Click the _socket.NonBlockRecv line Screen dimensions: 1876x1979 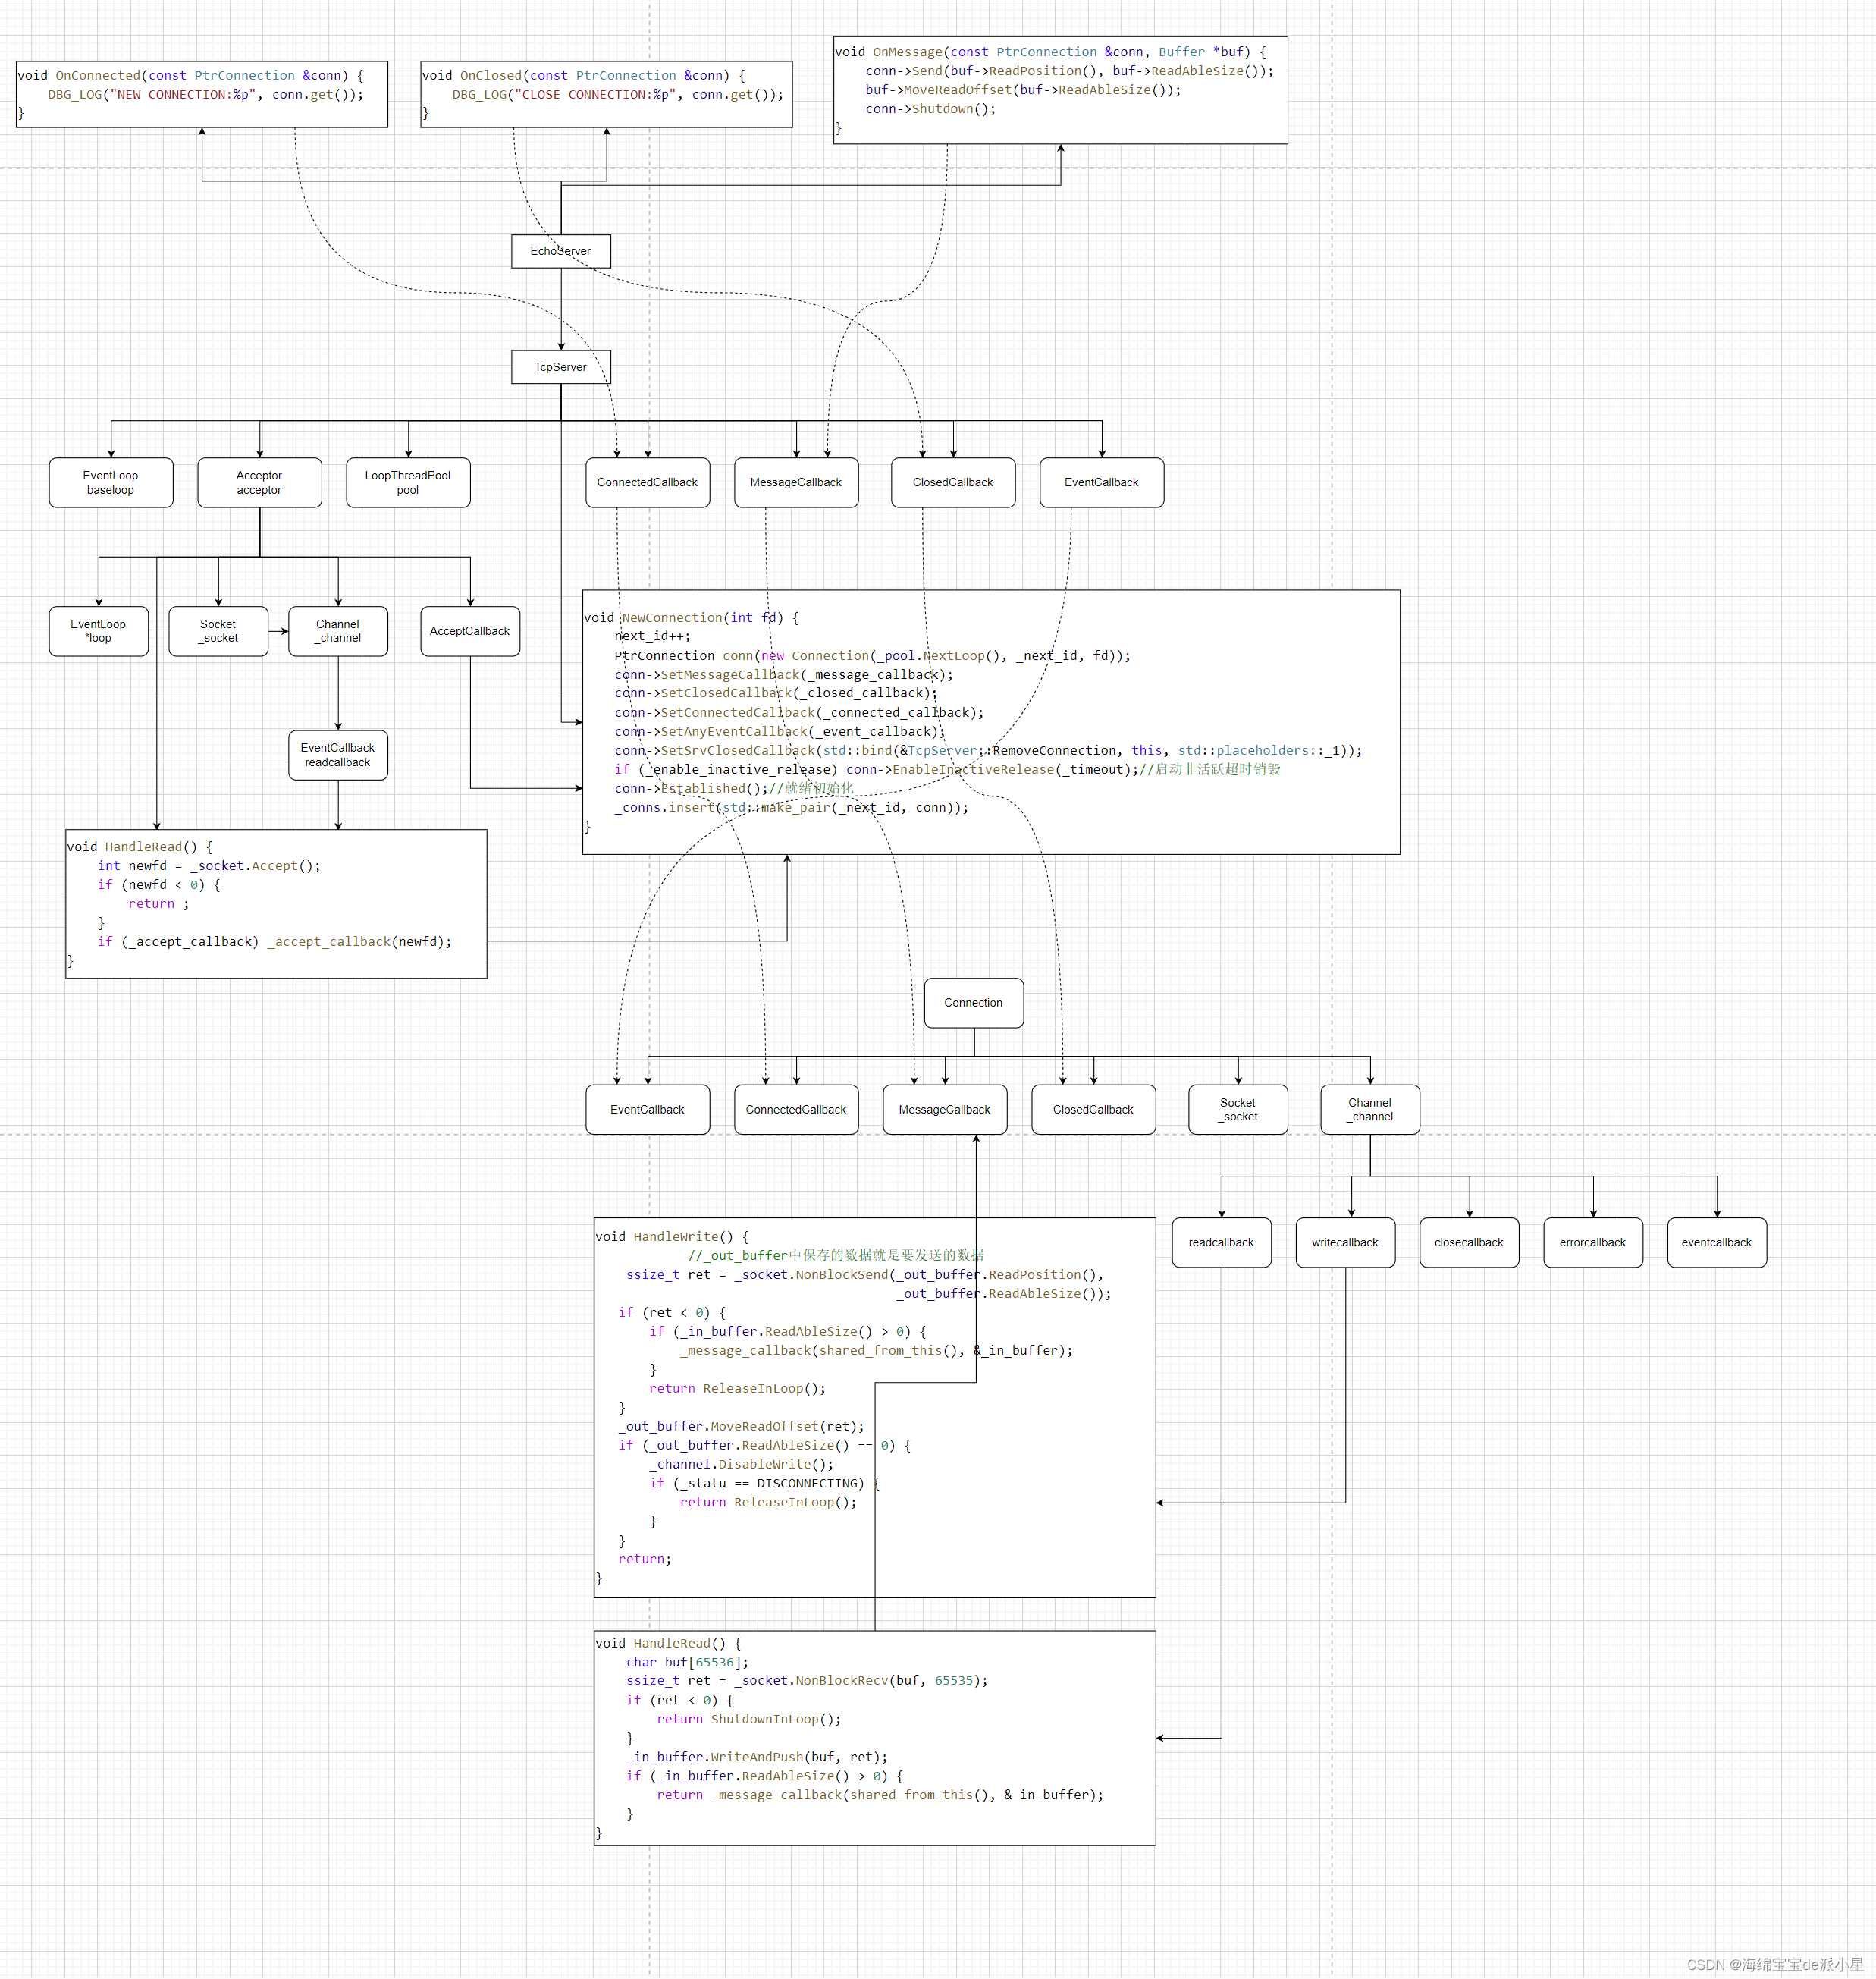807,1682
